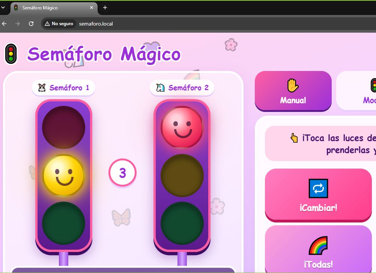Click the ¡Toca las luces hint text

point(339,144)
